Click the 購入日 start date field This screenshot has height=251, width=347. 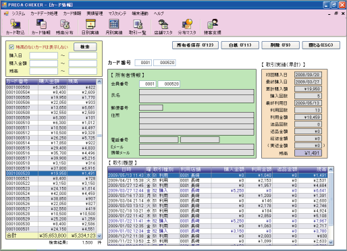[44, 55]
